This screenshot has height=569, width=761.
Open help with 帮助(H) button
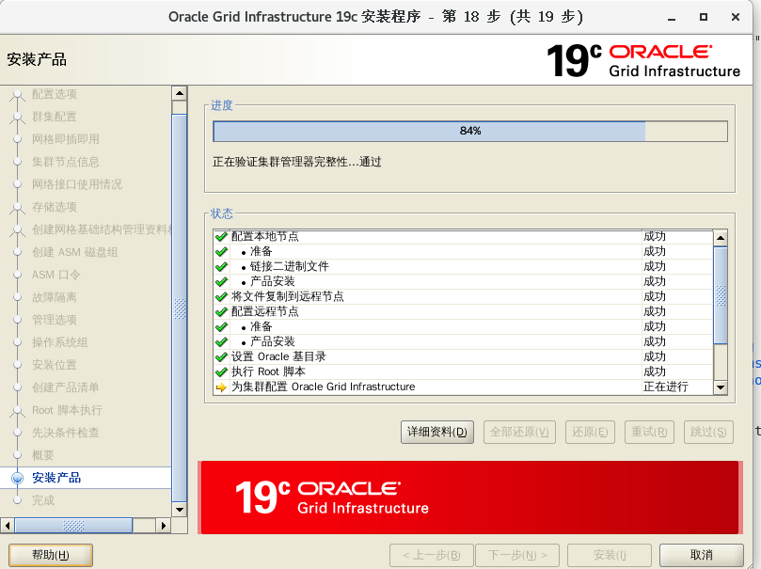(51, 555)
